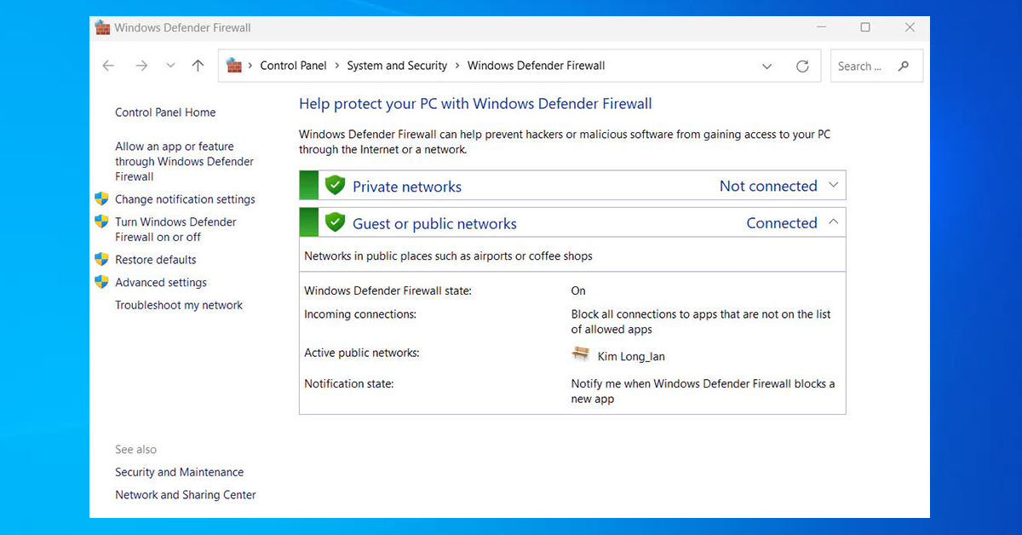Click the green shield icon beside Private networks
The height and width of the screenshot is (535, 1022).
(x=335, y=185)
